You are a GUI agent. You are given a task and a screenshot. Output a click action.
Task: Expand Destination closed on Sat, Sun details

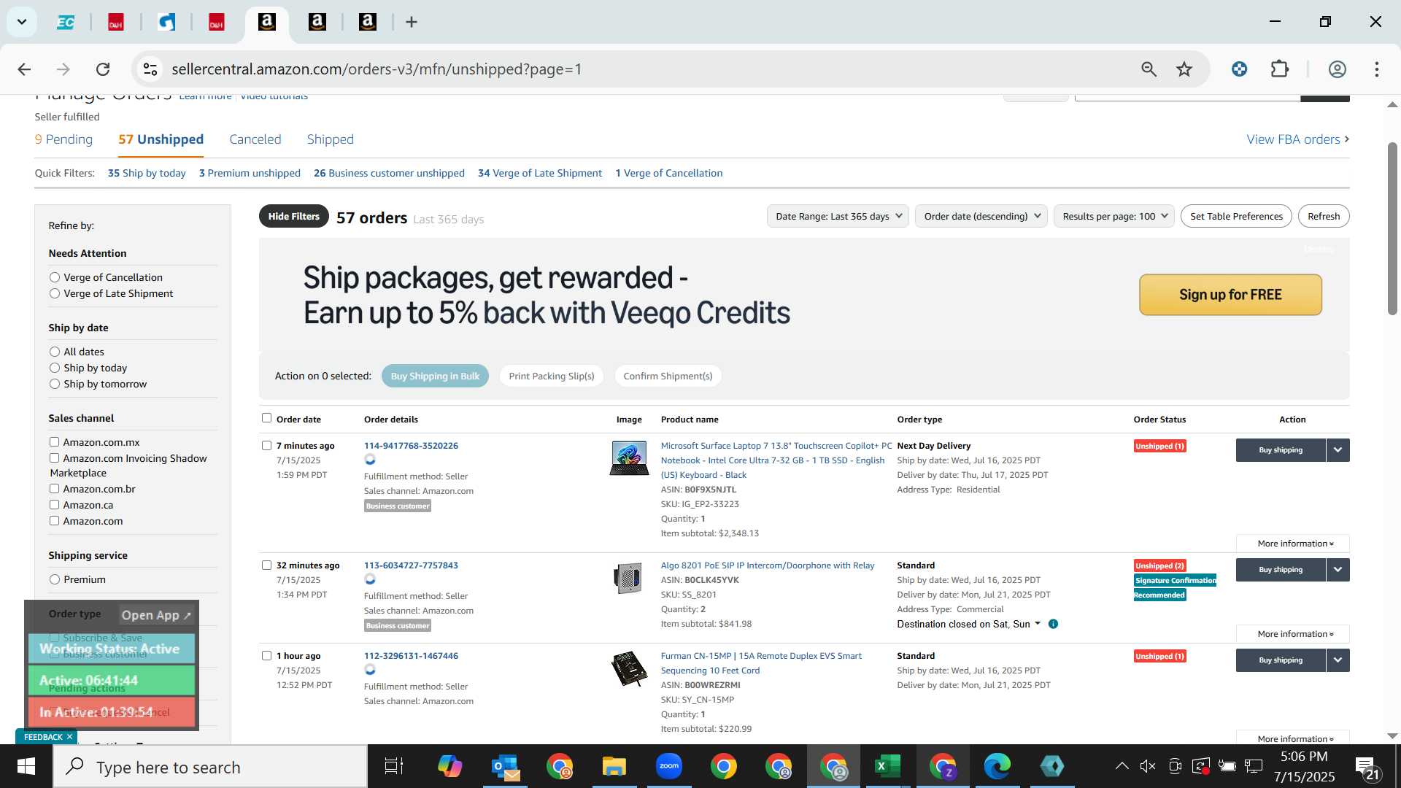coord(968,624)
